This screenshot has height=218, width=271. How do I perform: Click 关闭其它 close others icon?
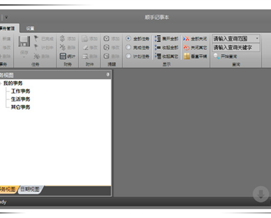pos(187,48)
